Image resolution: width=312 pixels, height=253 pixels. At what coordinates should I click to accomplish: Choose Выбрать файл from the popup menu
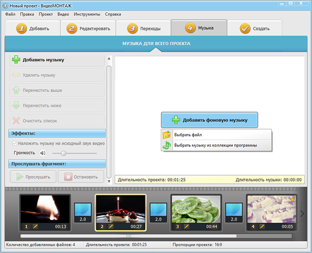[x=216, y=135]
